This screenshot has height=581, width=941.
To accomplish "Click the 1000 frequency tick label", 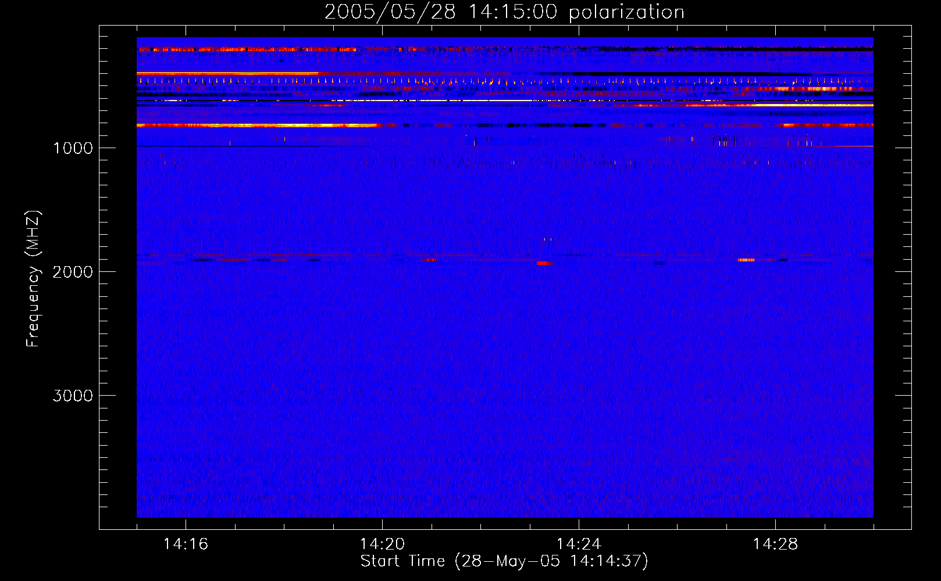I will [x=73, y=148].
